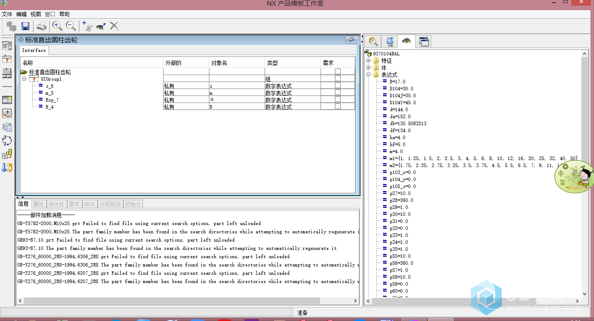The width and height of the screenshot is (594, 321).
Task: Click the 私有 cell in the z_6 row
Action: [x=186, y=86]
